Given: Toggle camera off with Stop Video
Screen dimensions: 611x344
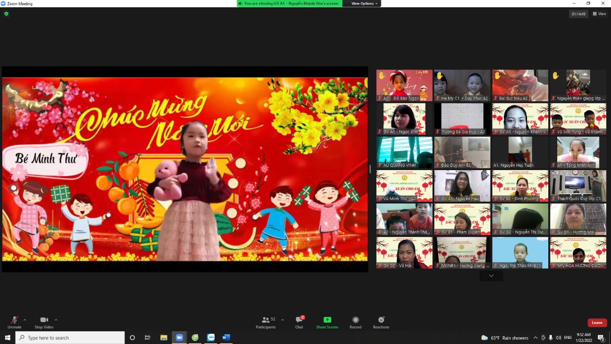Looking at the screenshot, I should point(44,322).
